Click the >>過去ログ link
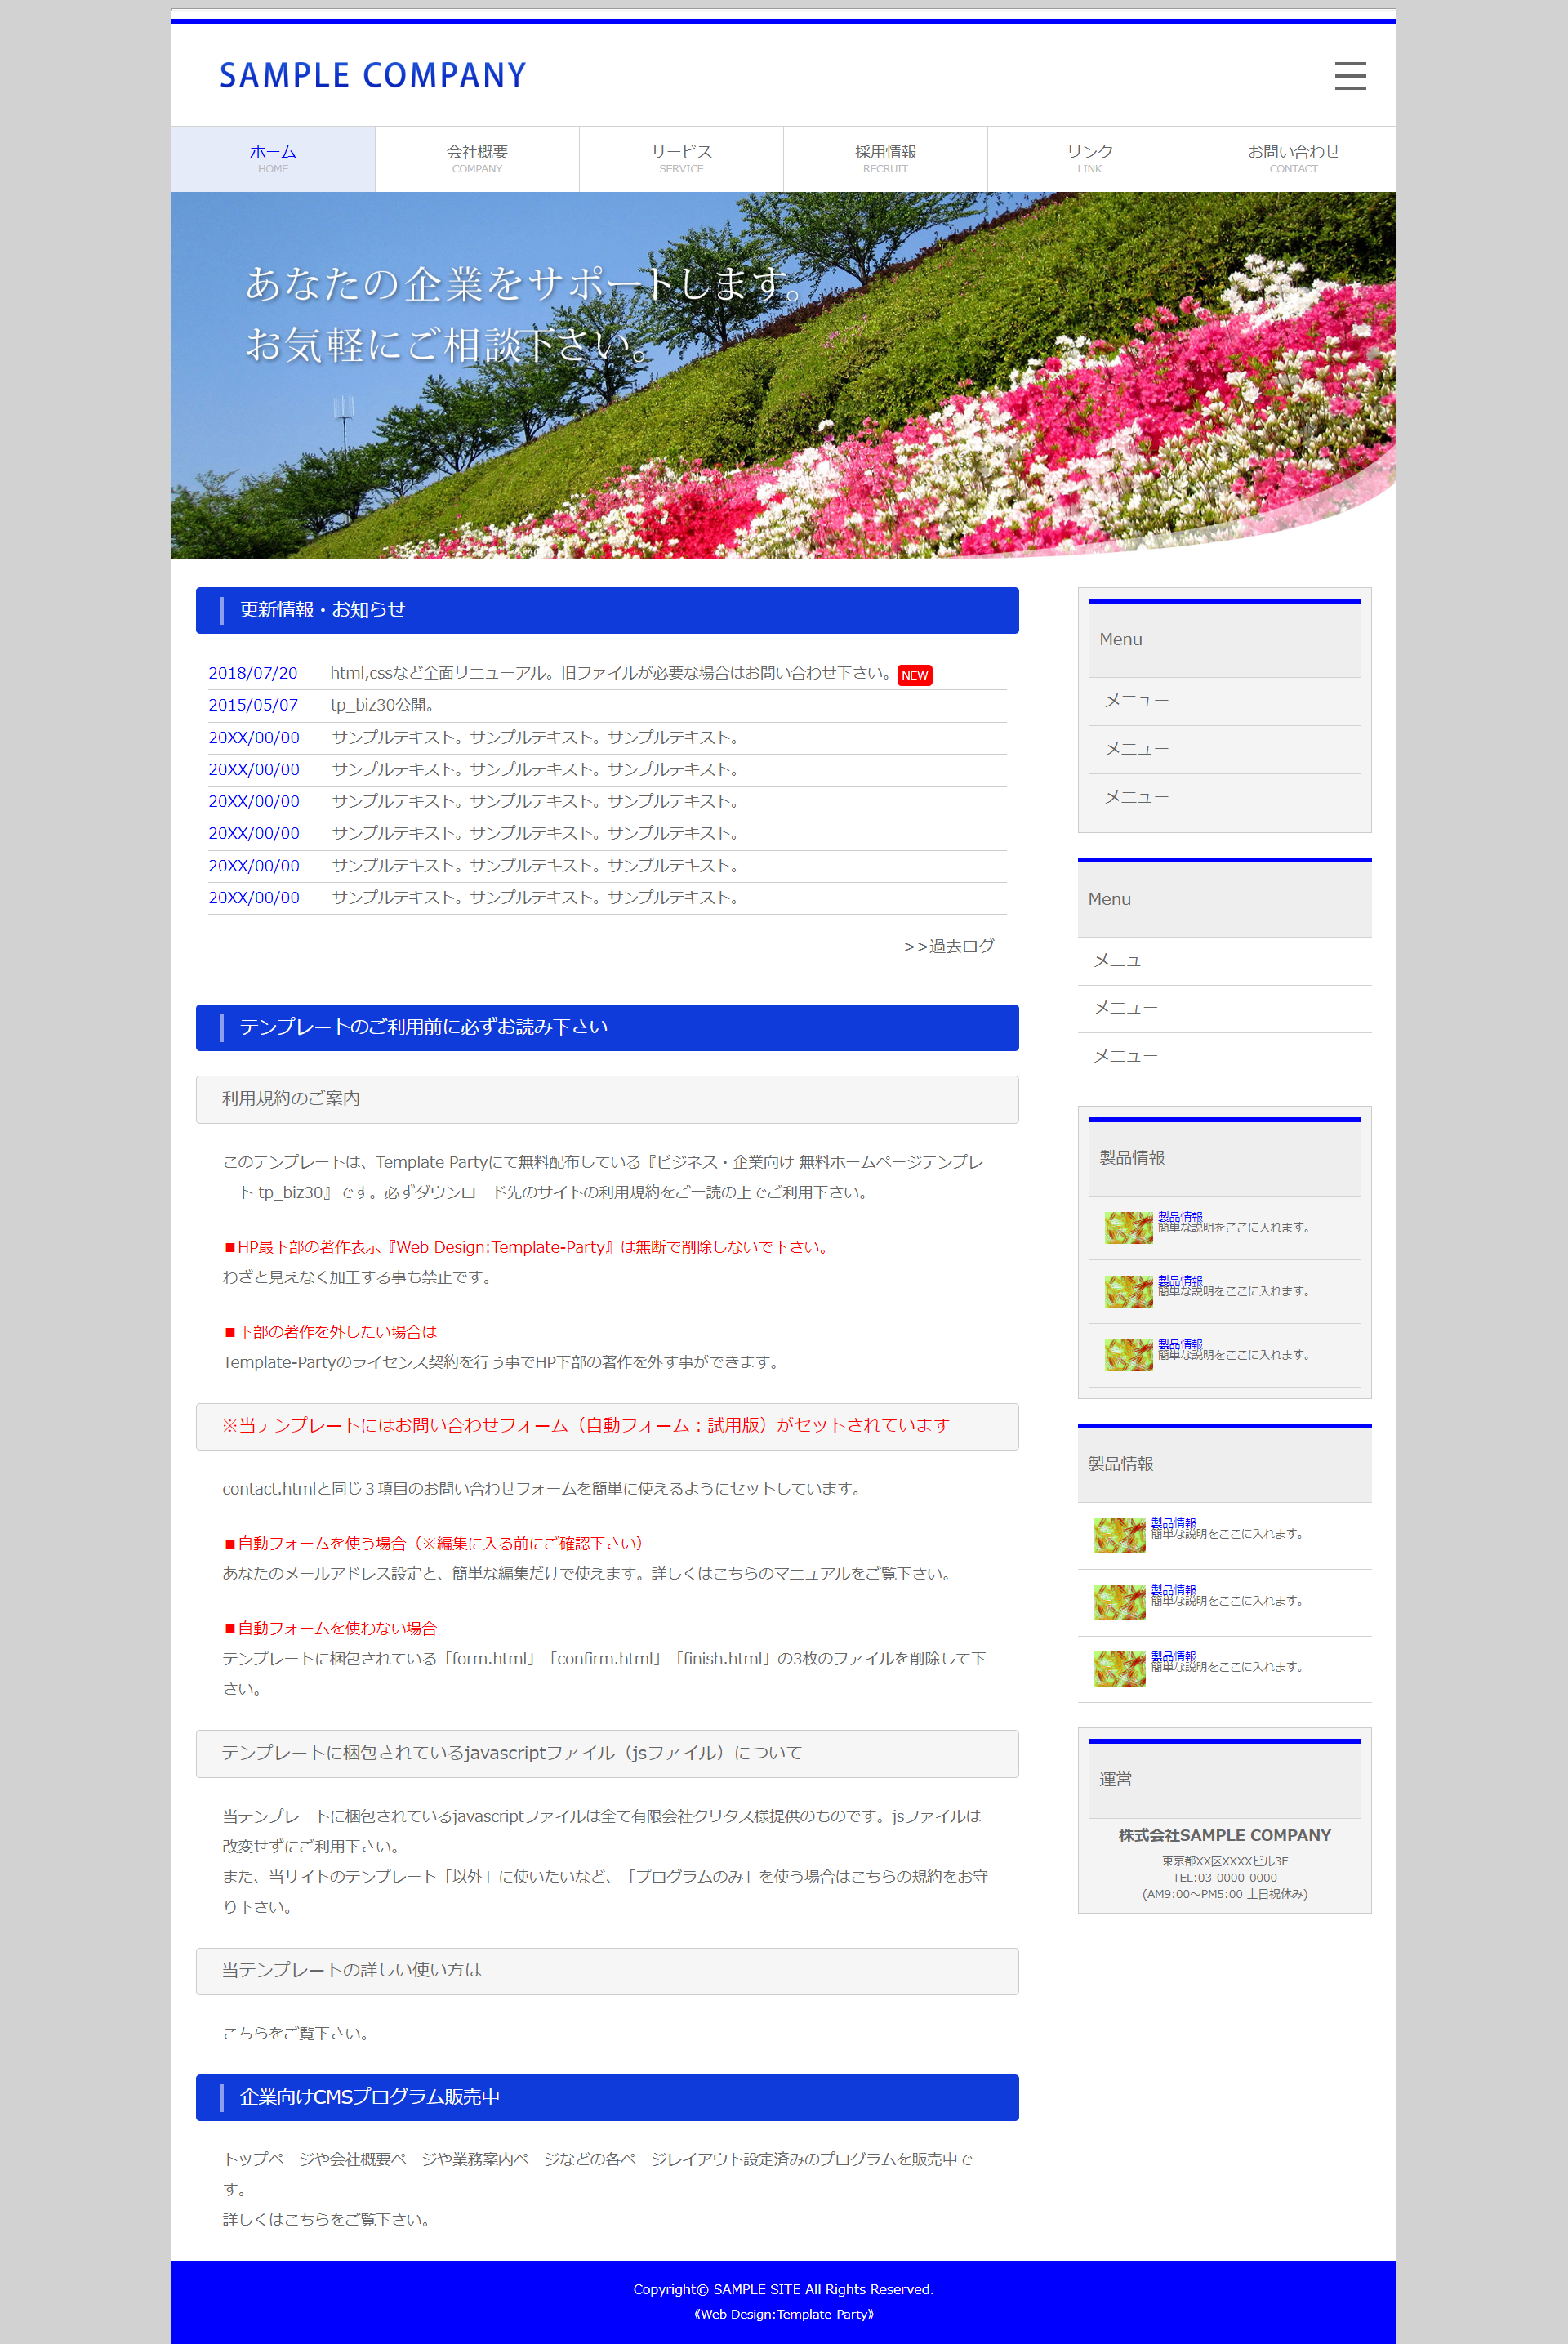1568x2344 pixels. pyautogui.click(x=948, y=946)
